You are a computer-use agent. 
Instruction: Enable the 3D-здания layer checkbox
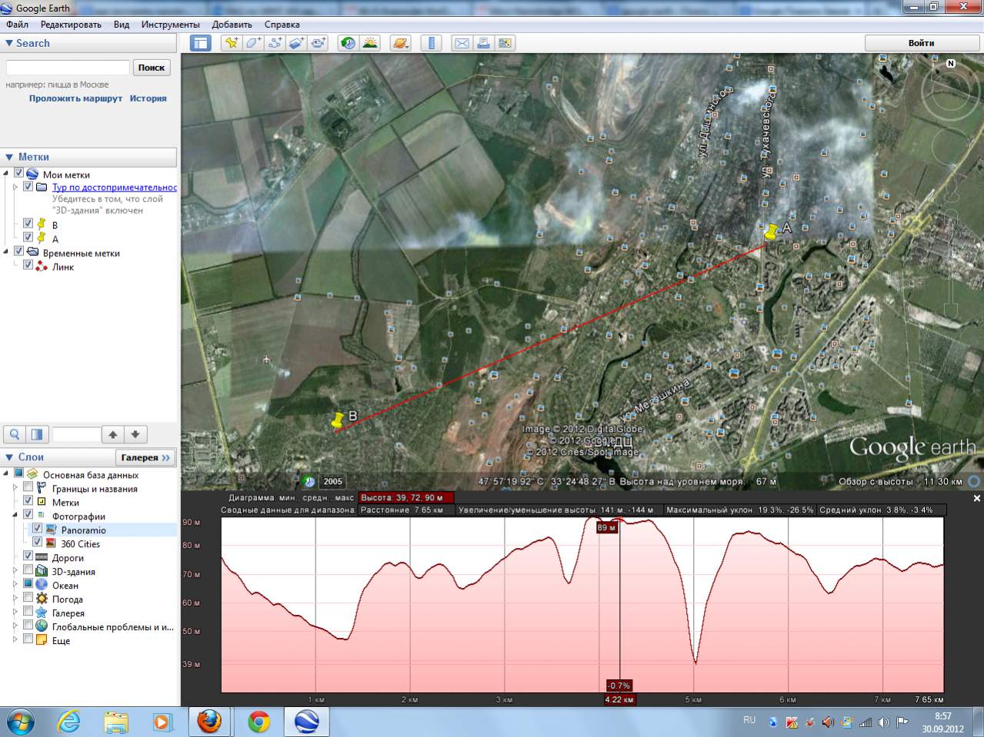point(28,570)
